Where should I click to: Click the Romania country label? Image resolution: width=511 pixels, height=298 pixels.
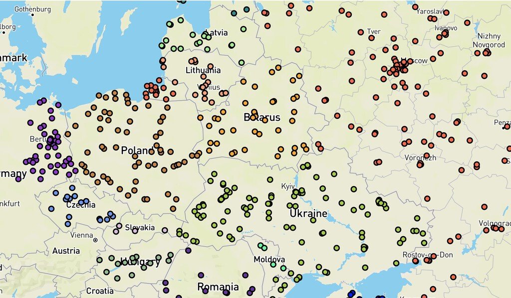(x=218, y=287)
